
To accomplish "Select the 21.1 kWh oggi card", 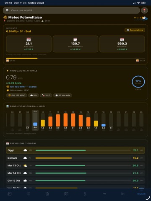I will click(x=29, y=44).
